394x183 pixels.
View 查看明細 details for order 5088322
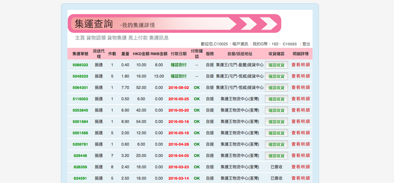(301, 65)
